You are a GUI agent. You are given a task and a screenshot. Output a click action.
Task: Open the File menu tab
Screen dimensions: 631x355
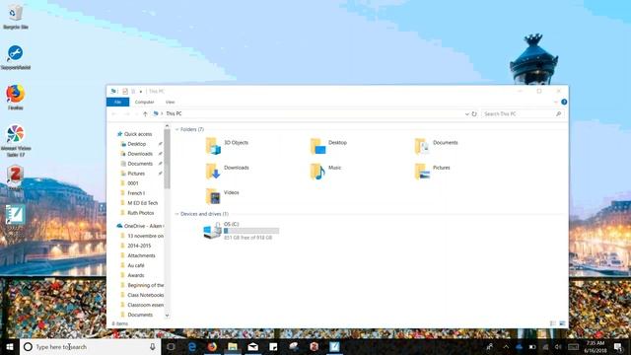tap(118, 102)
